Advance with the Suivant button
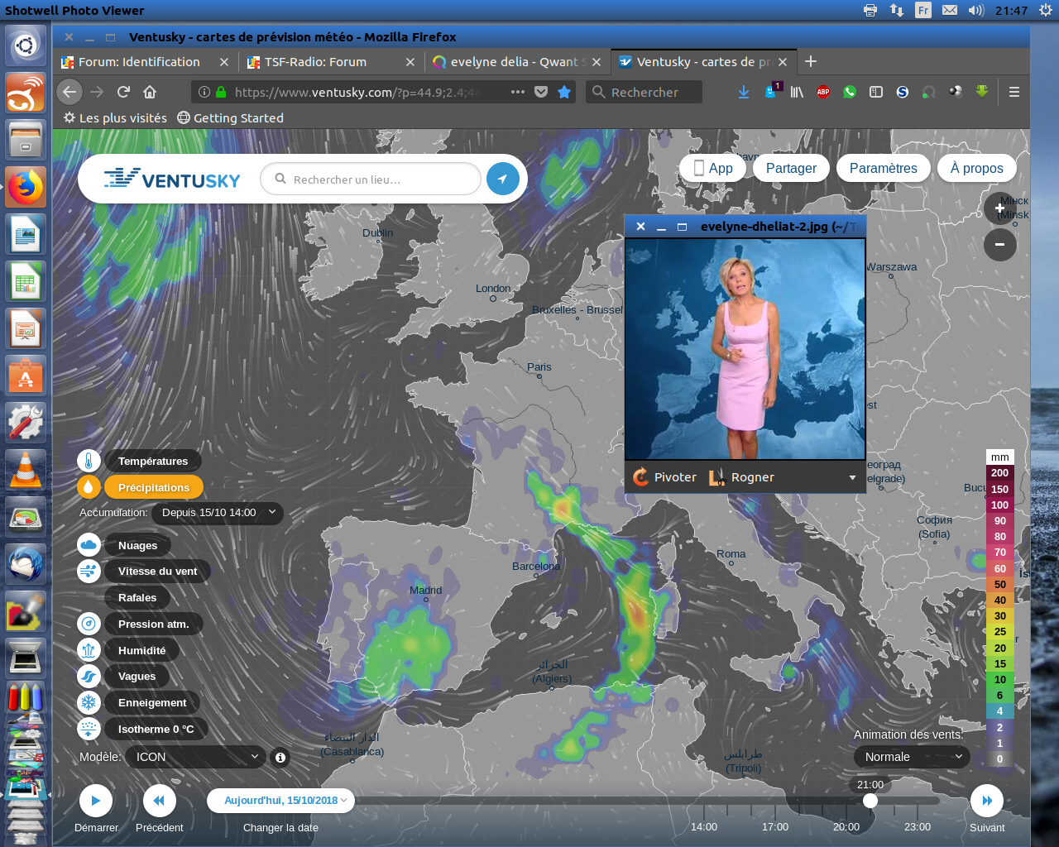Image resolution: width=1059 pixels, height=847 pixels. [x=987, y=801]
